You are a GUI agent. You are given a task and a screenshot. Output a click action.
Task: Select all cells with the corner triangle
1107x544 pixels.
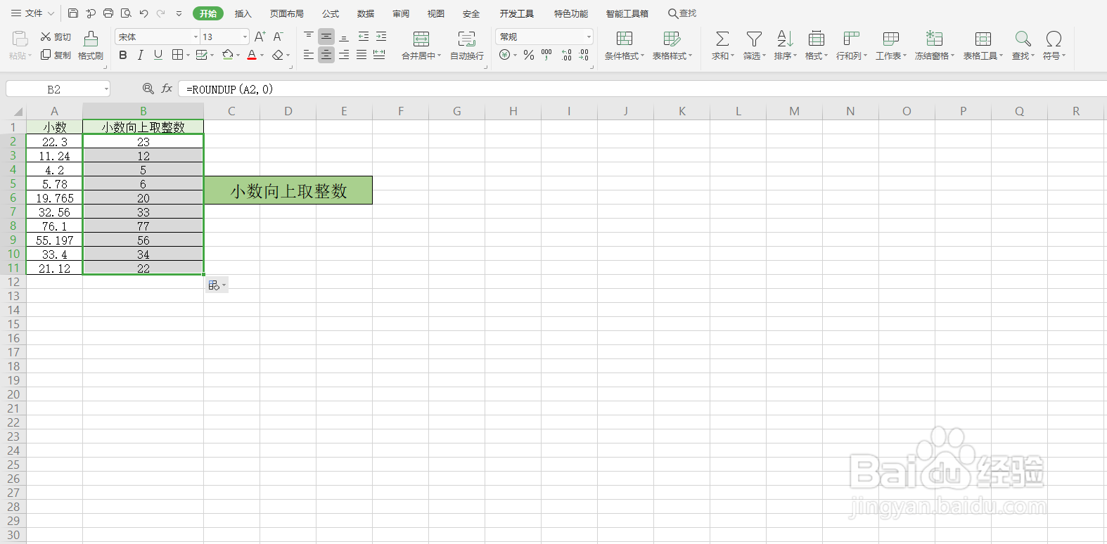pos(18,112)
